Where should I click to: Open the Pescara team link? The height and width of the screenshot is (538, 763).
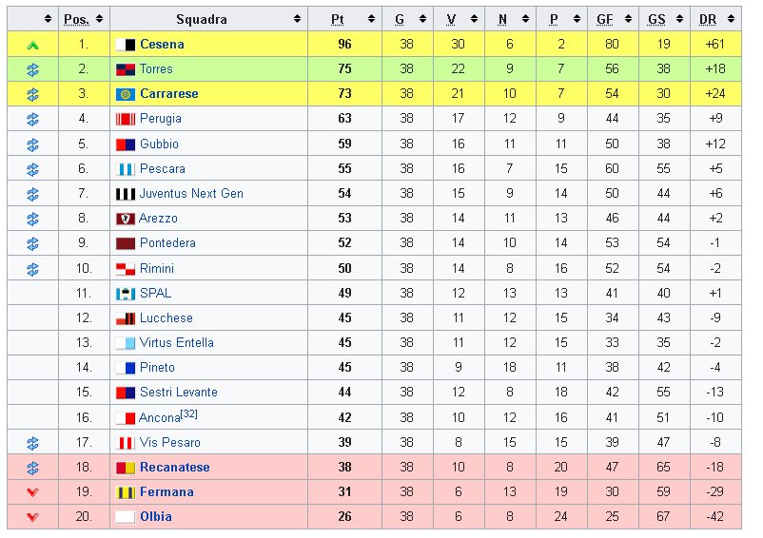(163, 169)
